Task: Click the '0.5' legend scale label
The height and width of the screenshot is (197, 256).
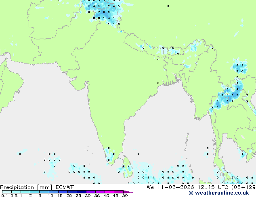Action: tap(14, 195)
